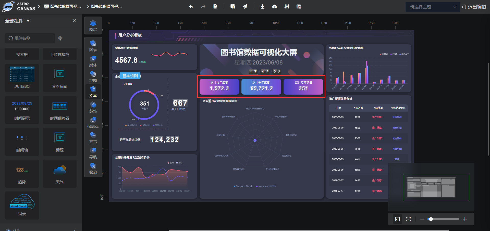The image size is (490, 231).
Task: Toggle the CodeArts Check legend item
Action: pos(243,186)
